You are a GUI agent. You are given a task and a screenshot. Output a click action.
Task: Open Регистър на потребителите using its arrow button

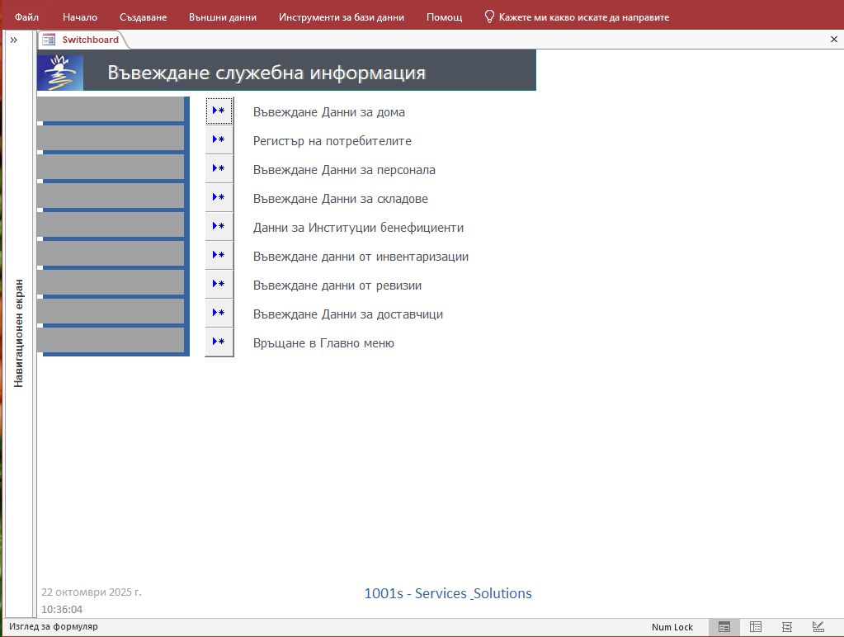(x=219, y=140)
